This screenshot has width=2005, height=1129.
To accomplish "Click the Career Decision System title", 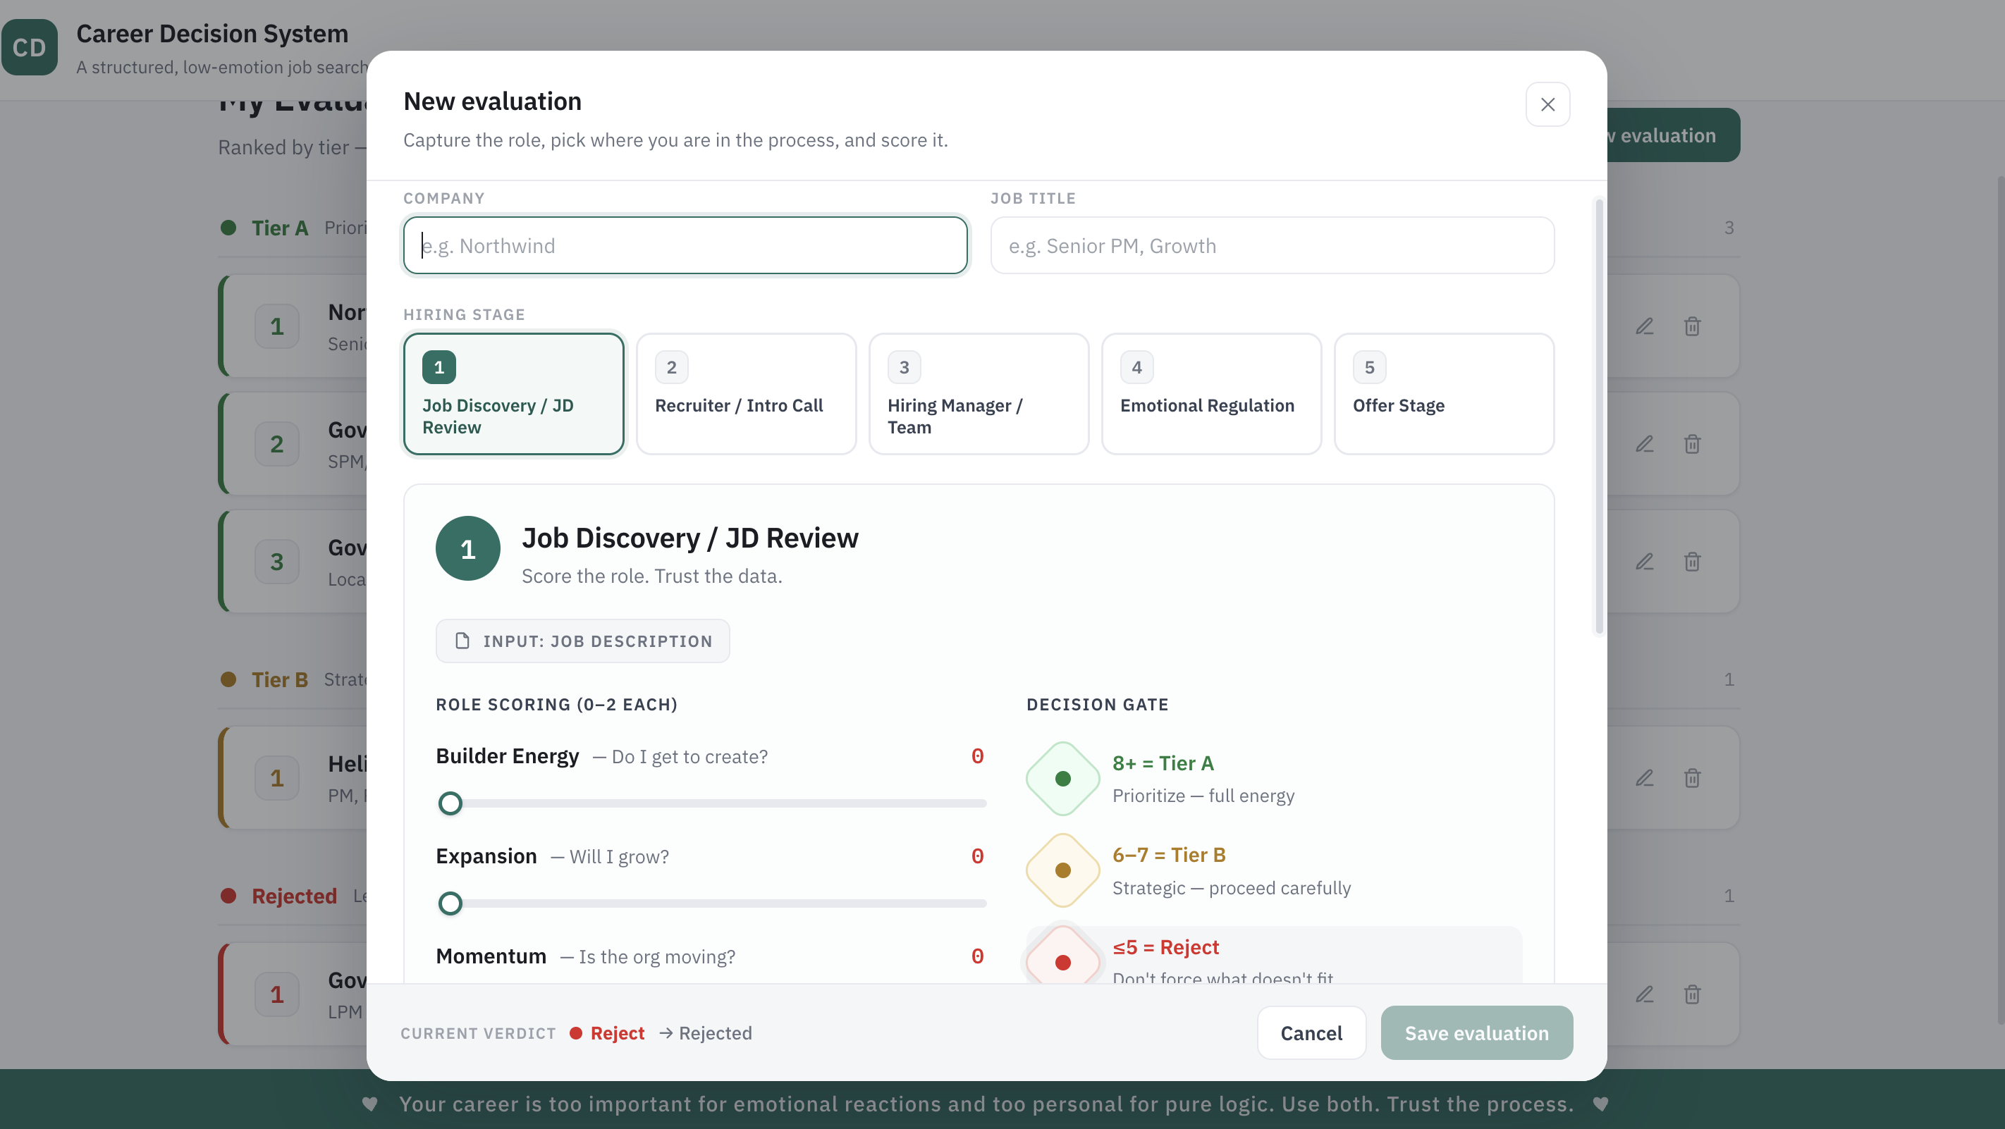I will coord(211,33).
